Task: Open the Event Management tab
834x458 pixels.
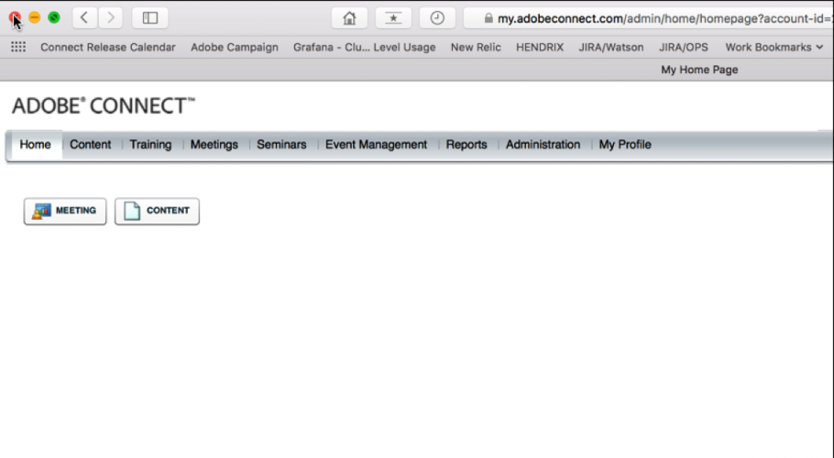Action: click(x=376, y=145)
